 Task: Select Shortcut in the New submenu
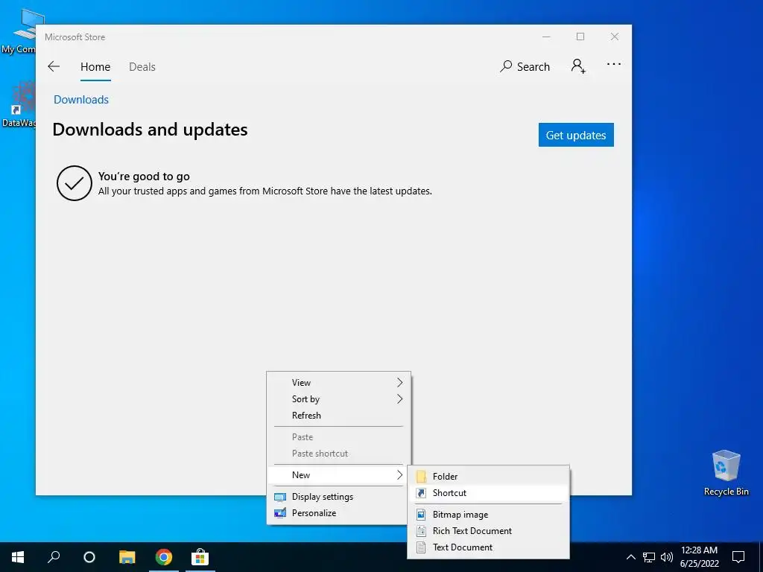point(488,493)
